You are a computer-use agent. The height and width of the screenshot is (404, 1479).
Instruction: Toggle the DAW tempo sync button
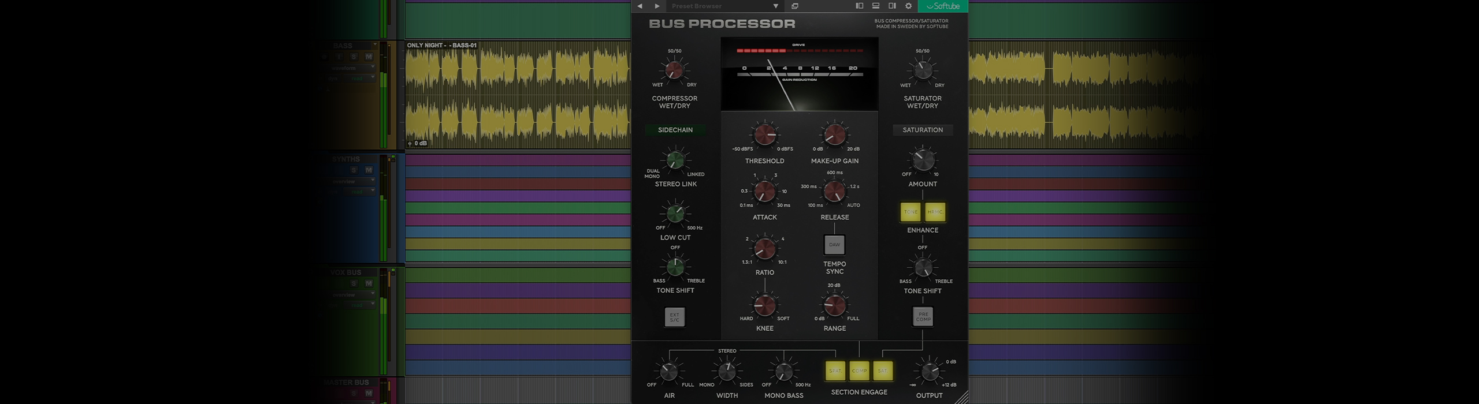(834, 245)
